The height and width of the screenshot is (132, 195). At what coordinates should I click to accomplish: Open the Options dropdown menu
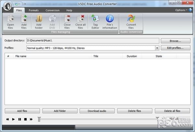(x=181, y=10)
